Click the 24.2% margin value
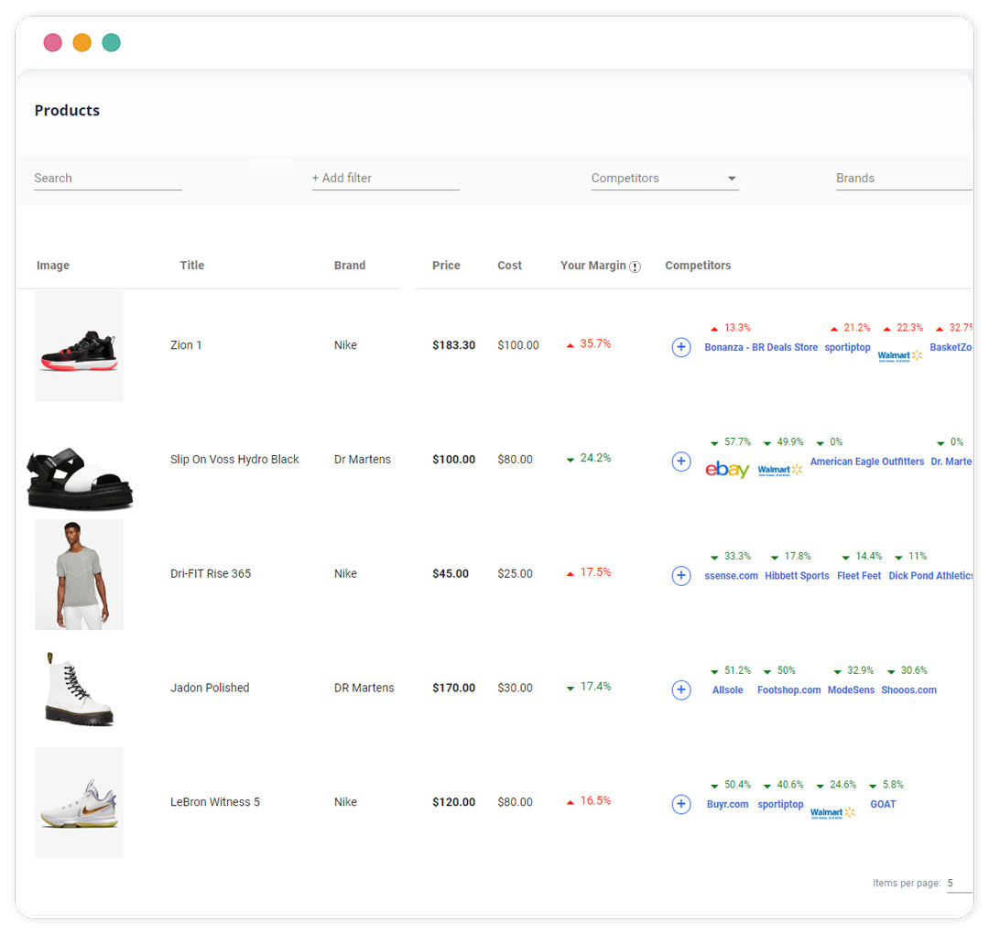 (595, 458)
